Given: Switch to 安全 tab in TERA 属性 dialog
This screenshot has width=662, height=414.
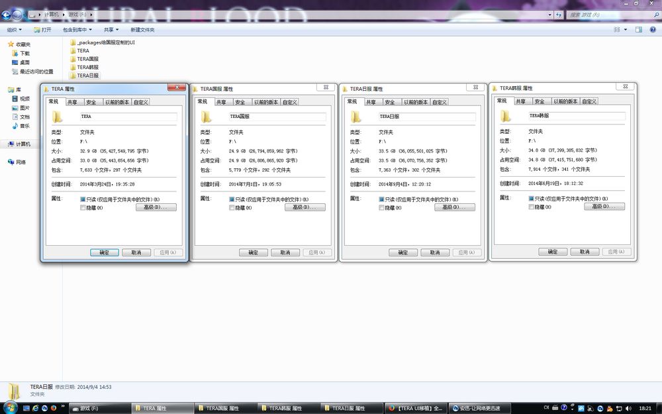Looking at the screenshot, I should [x=91, y=102].
